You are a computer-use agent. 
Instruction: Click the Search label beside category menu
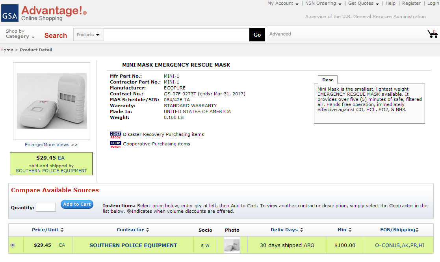click(x=56, y=35)
